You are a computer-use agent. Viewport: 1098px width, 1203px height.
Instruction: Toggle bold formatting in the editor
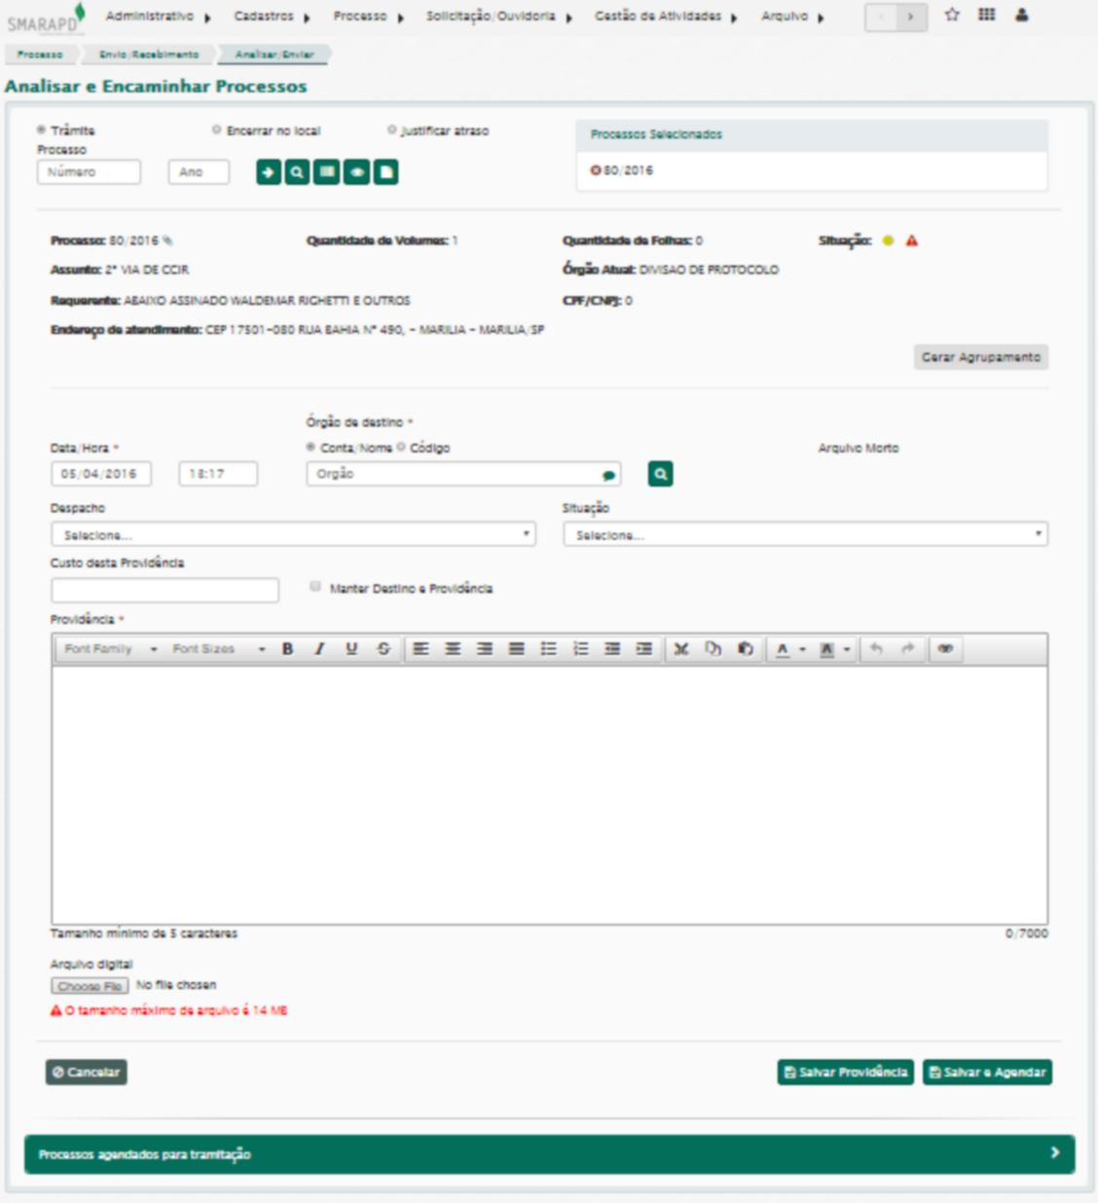click(x=287, y=649)
